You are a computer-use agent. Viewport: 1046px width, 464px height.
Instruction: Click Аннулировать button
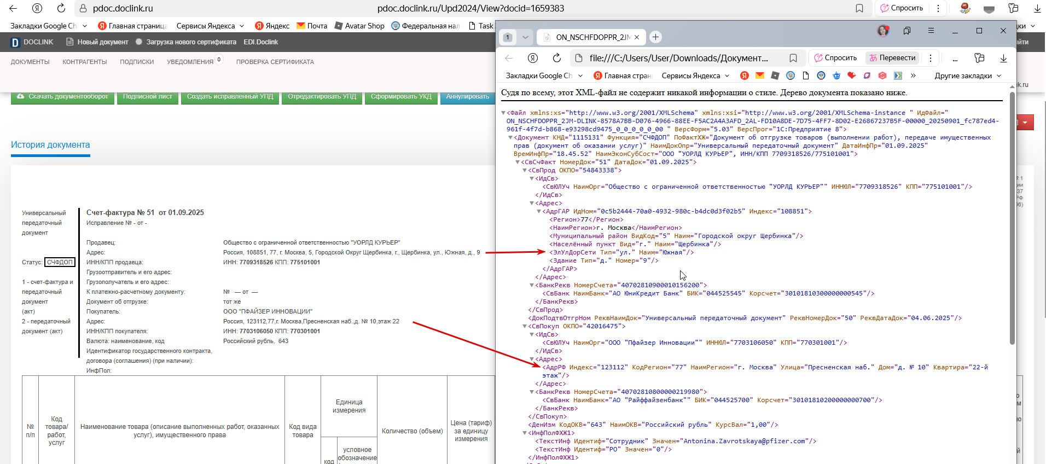pos(468,97)
